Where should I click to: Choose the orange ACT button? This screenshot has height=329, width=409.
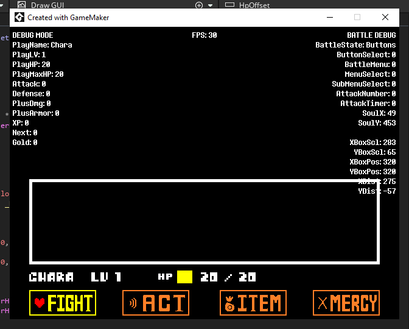[156, 303]
